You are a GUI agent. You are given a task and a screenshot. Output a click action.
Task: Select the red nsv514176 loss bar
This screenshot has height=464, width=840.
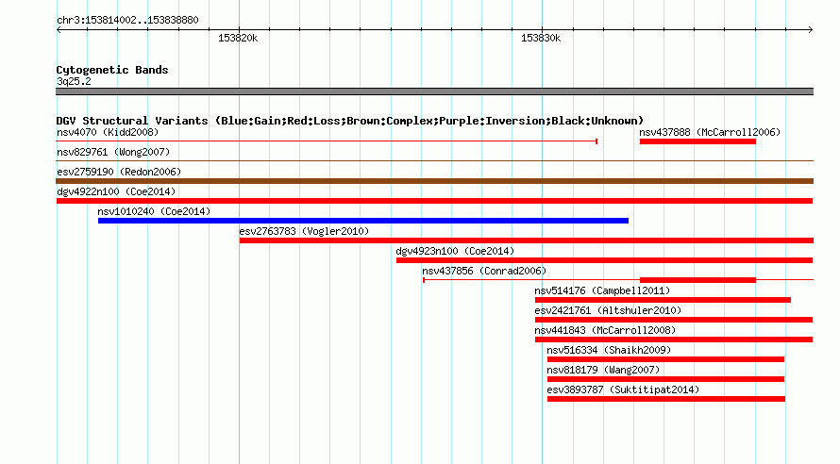coord(663,300)
